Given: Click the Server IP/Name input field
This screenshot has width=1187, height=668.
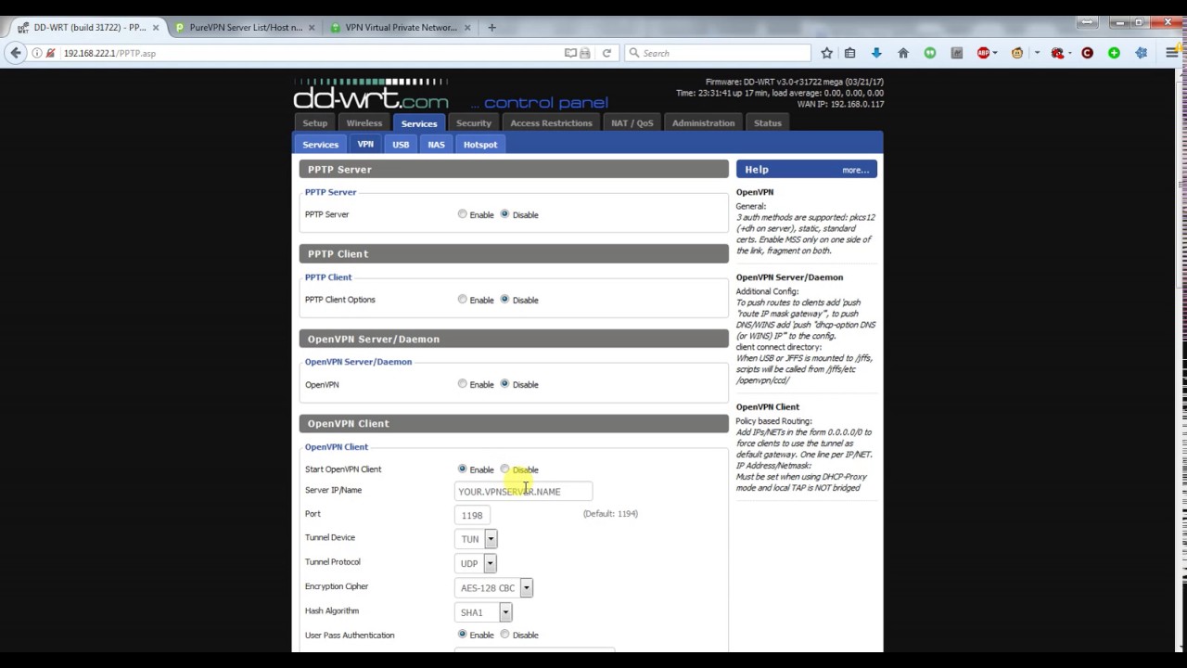Looking at the screenshot, I should pos(523,491).
